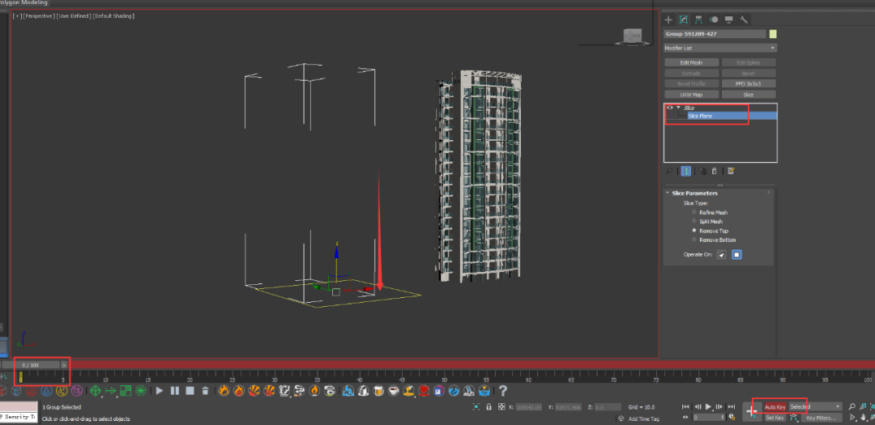Click the object color swatch beside name
This screenshot has height=425, width=875.
tap(773, 34)
